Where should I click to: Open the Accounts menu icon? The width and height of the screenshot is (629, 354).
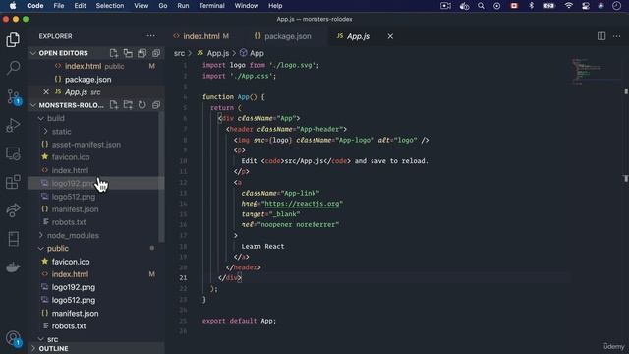click(13, 338)
